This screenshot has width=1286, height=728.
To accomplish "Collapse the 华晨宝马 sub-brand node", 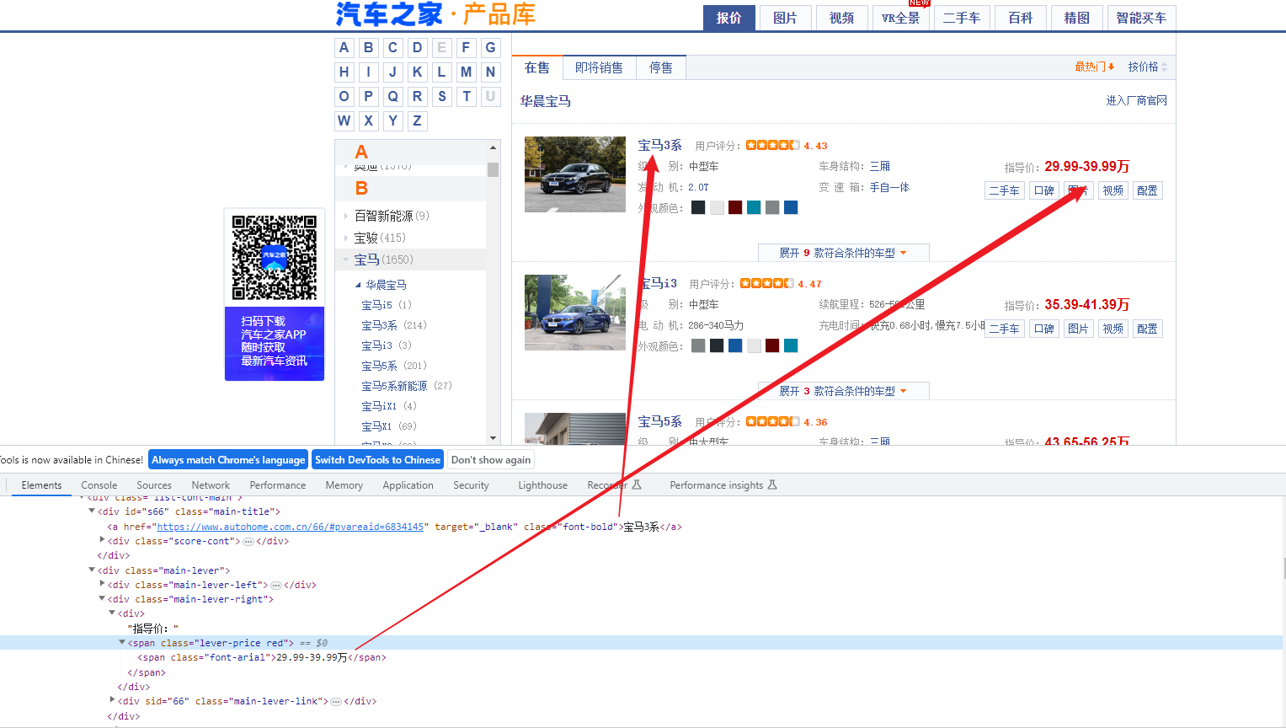I will (358, 285).
